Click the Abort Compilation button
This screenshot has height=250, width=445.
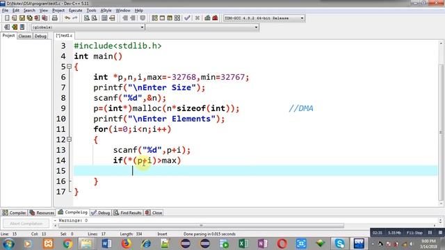(x=26, y=224)
